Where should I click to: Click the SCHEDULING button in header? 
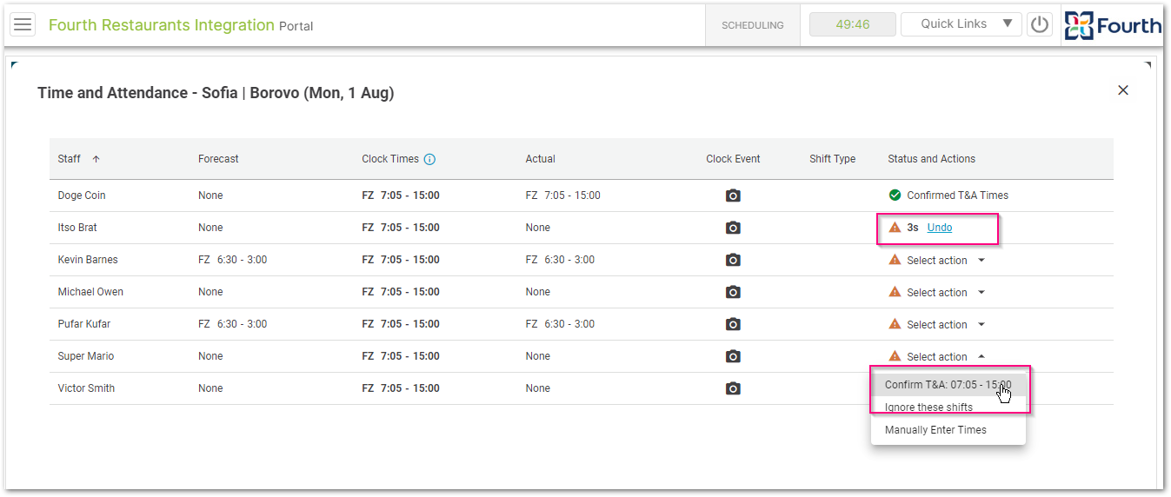tap(753, 25)
